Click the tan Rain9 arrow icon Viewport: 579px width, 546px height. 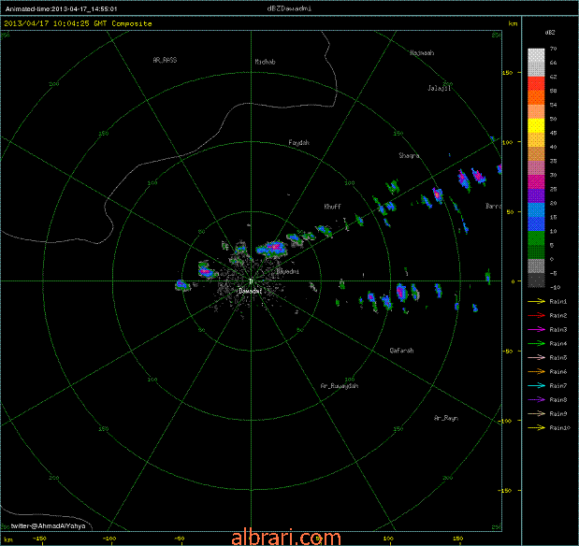click(x=537, y=413)
